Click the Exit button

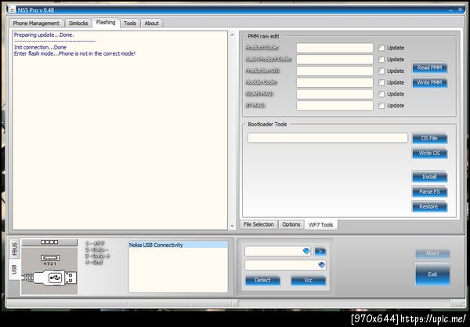[432, 274]
